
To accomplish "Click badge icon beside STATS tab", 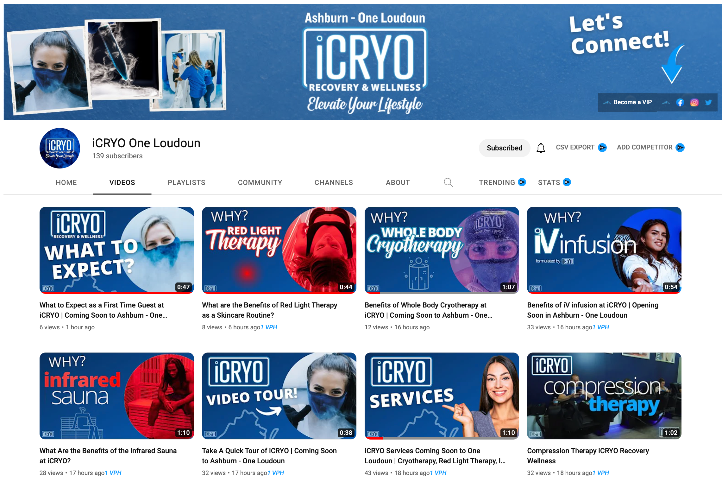I will [567, 182].
